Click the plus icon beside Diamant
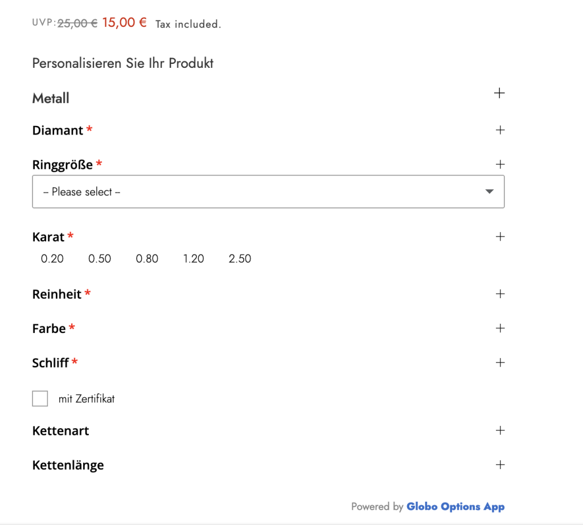 pyautogui.click(x=500, y=130)
